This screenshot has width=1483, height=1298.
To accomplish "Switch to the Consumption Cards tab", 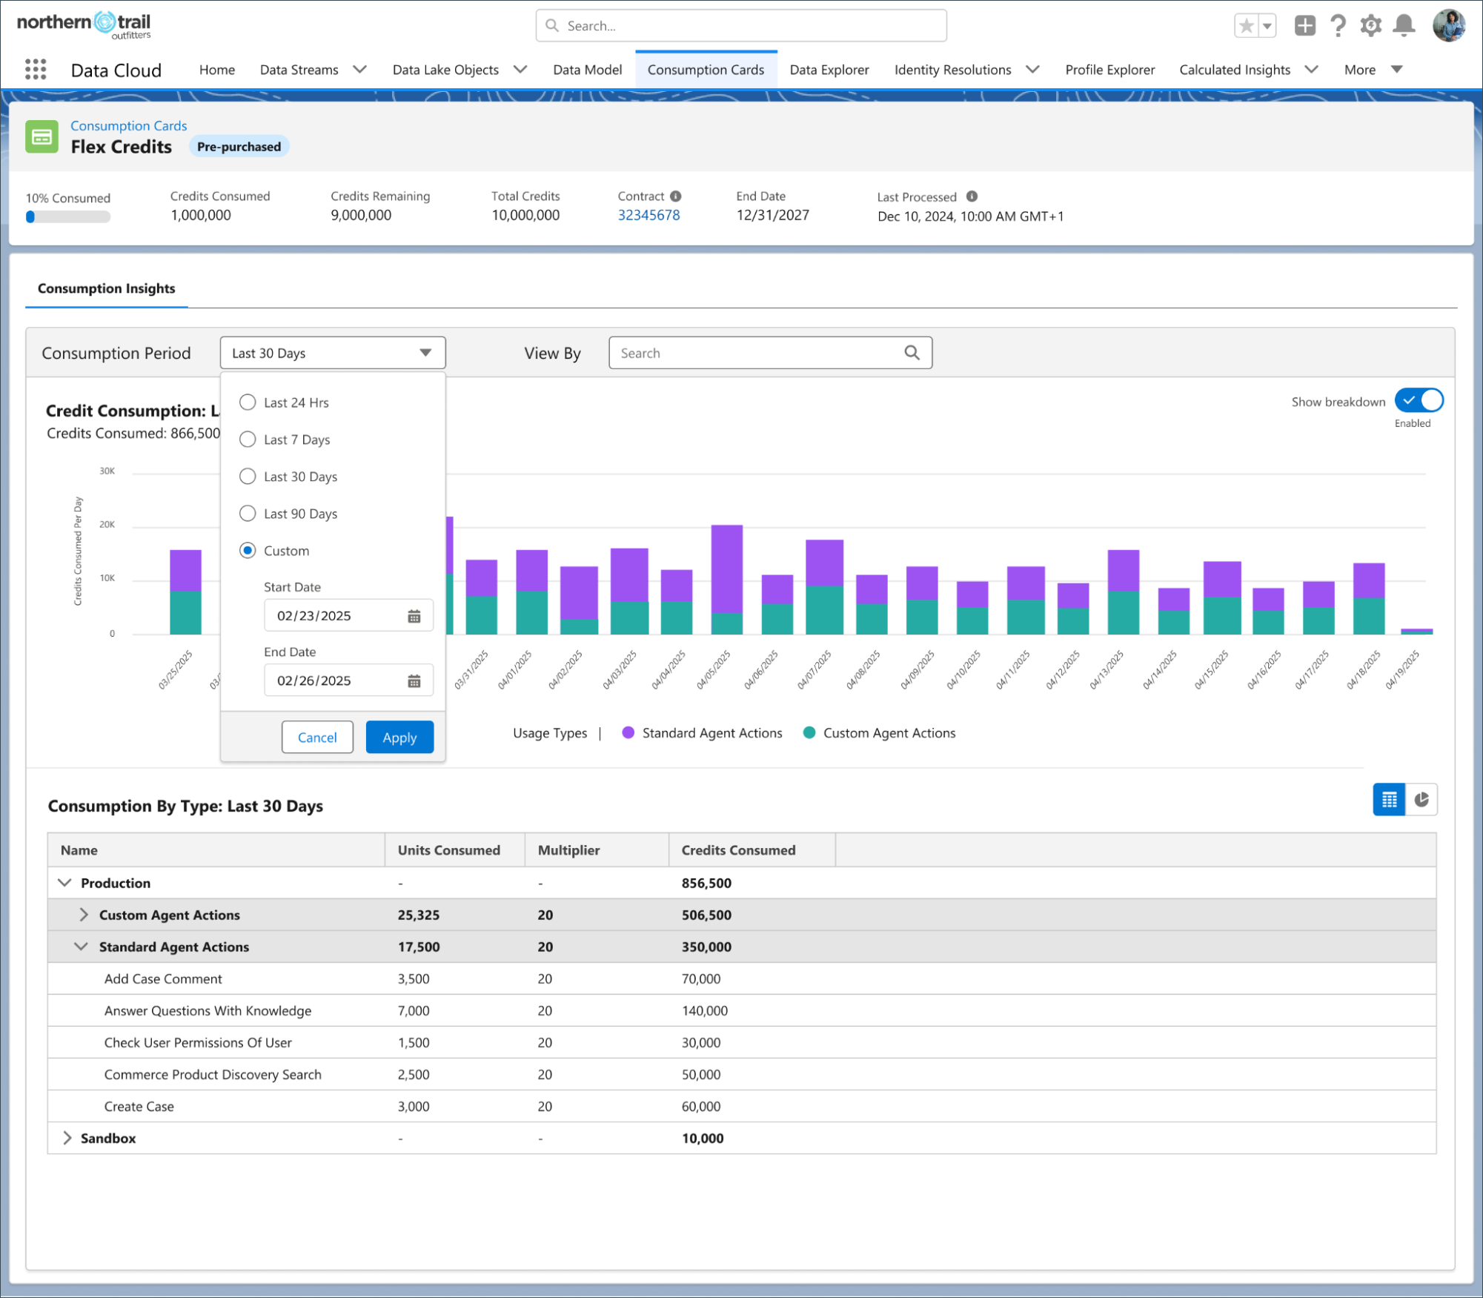I will [705, 69].
